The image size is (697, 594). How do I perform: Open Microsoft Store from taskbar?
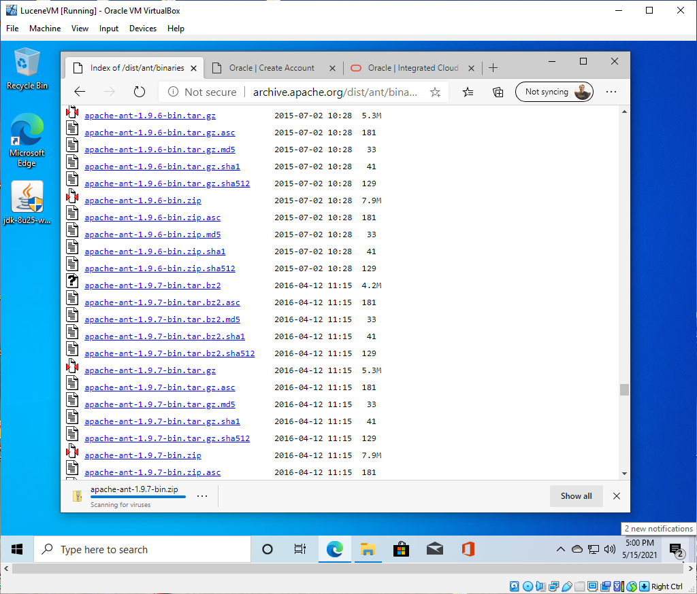click(401, 549)
